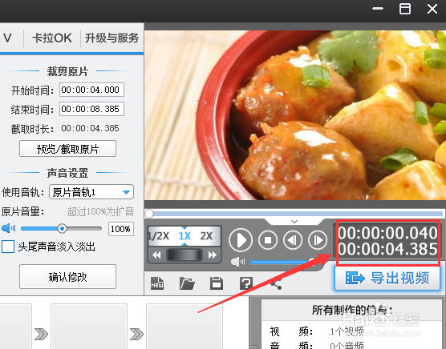
Task: Click the last empty clip slot in the strip
Action: click(184, 327)
